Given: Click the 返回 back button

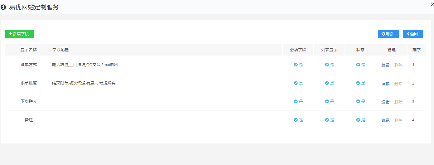Looking at the screenshot, I should point(412,34).
